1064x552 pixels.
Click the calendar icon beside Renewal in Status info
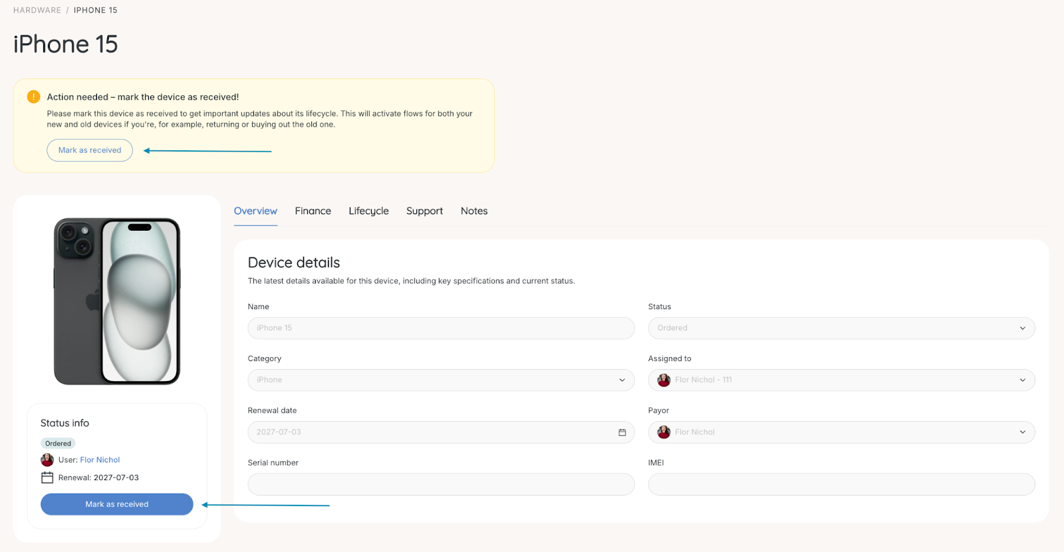pyautogui.click(x=47, y=478)
